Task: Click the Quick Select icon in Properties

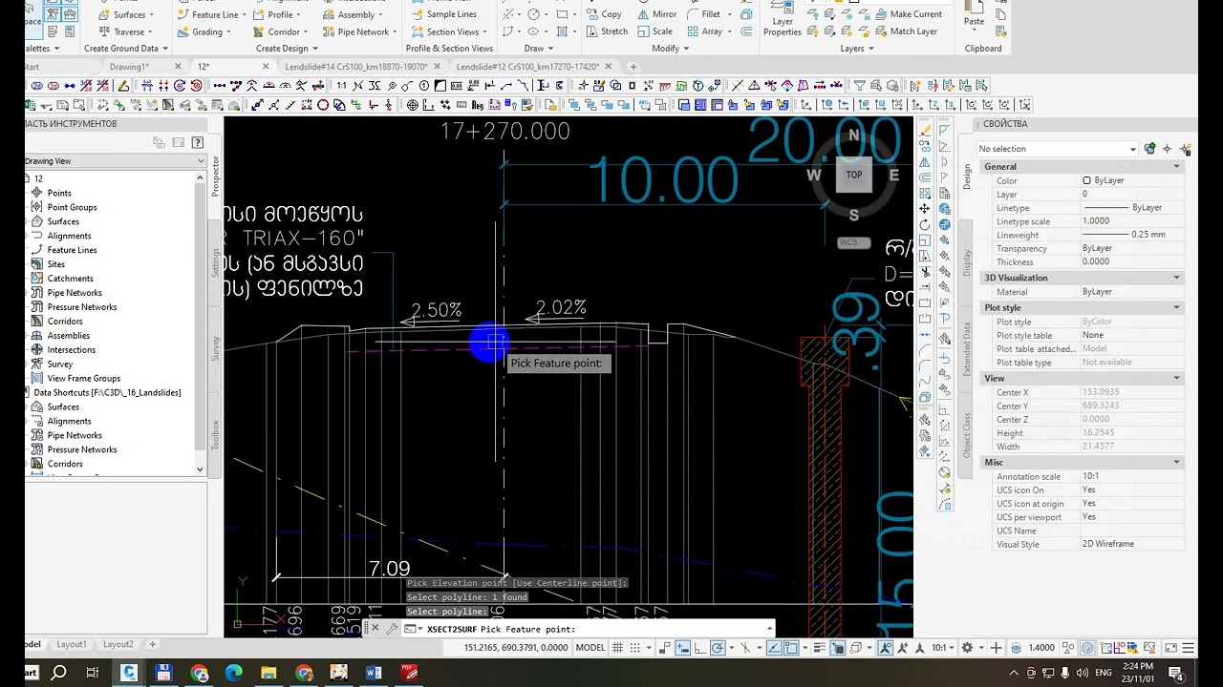Action: point(1185,149)
